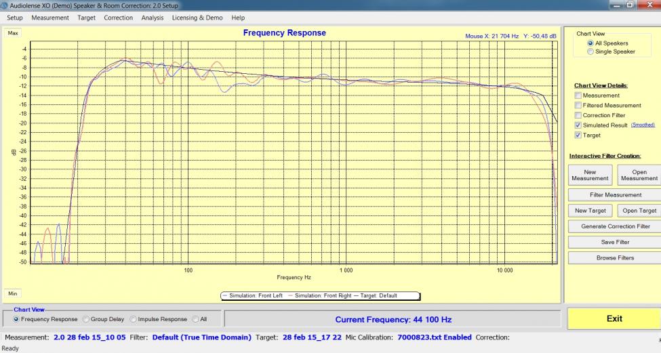
Task: Click the Audiolense app icon in title bar
Action: pos(4,5)
